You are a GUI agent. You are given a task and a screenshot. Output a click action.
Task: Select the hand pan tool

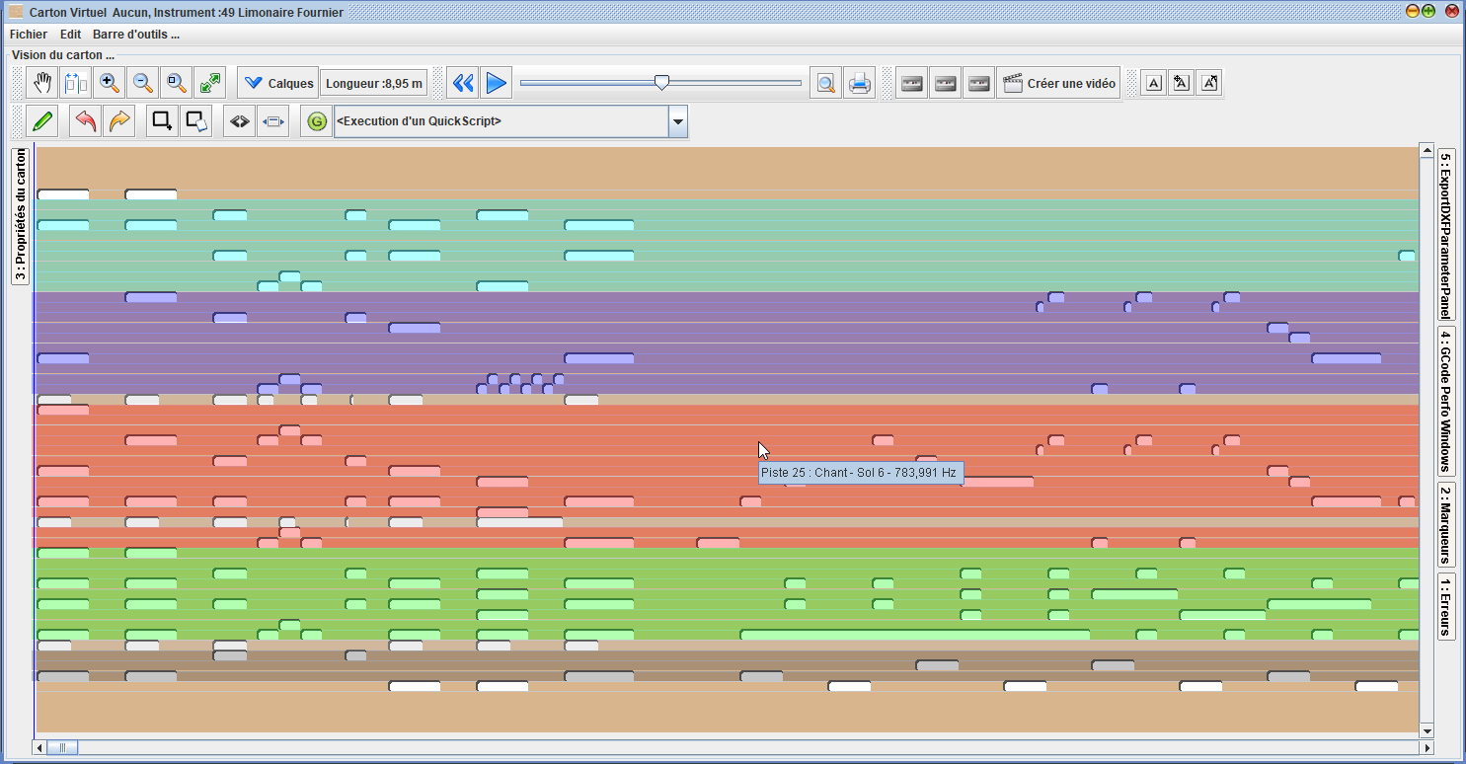42,84
